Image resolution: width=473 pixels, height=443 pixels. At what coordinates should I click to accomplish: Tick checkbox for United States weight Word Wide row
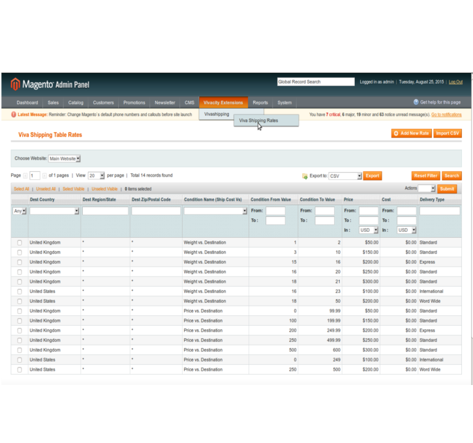[20, 301]
